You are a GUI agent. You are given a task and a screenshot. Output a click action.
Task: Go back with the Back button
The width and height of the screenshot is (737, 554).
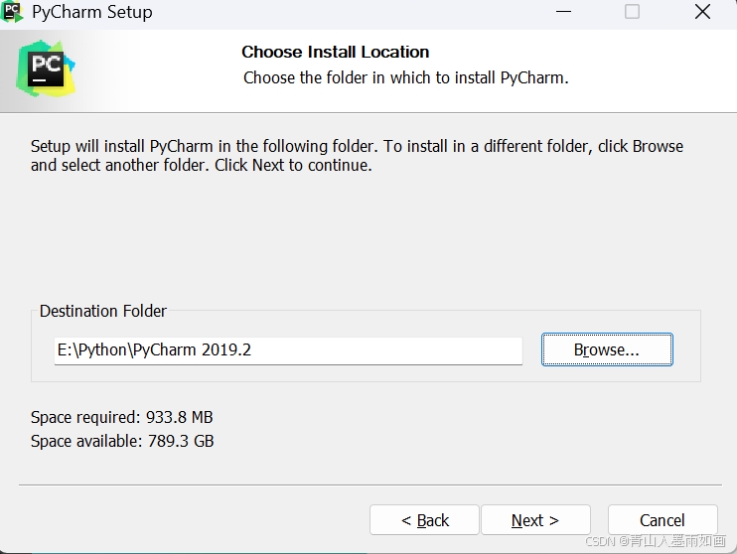coord(424,520)
